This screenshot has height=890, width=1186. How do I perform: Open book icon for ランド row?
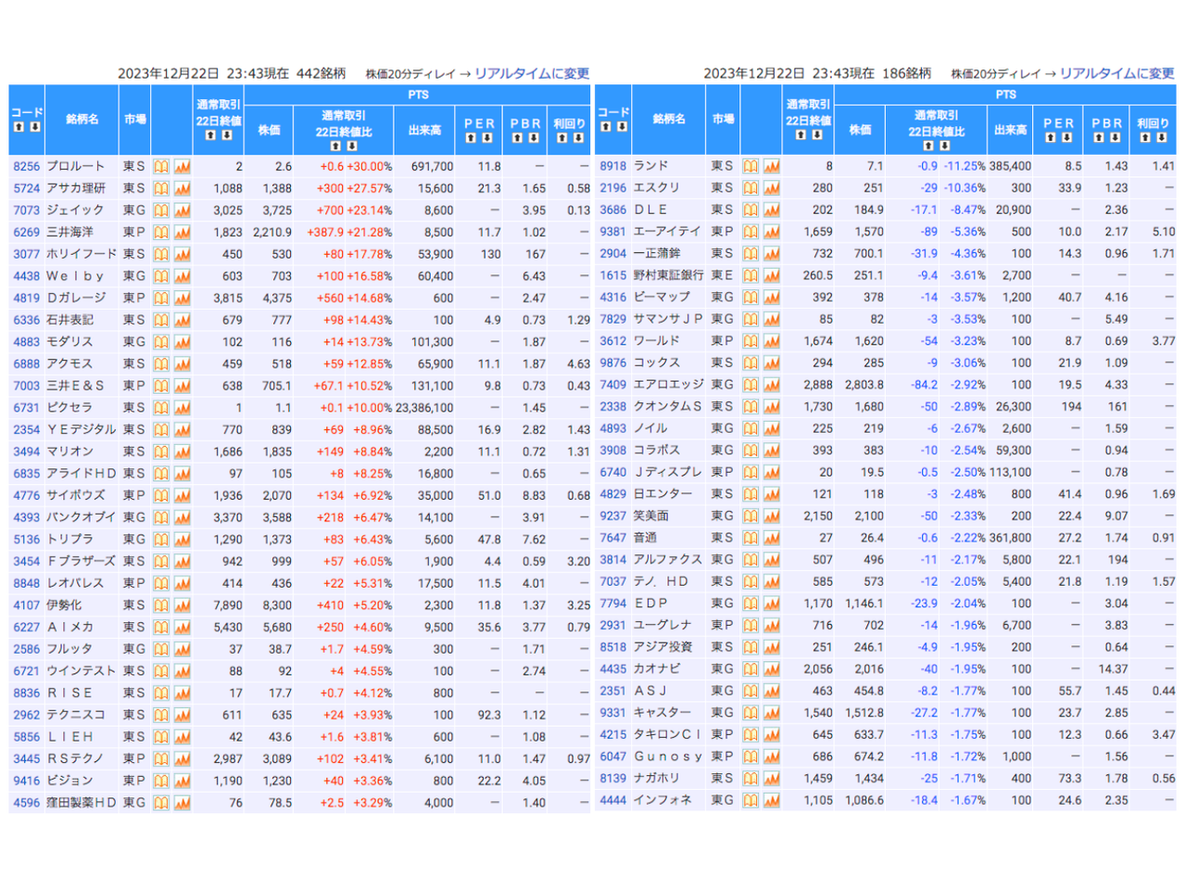pyautogui.click(x=751, y=167)
